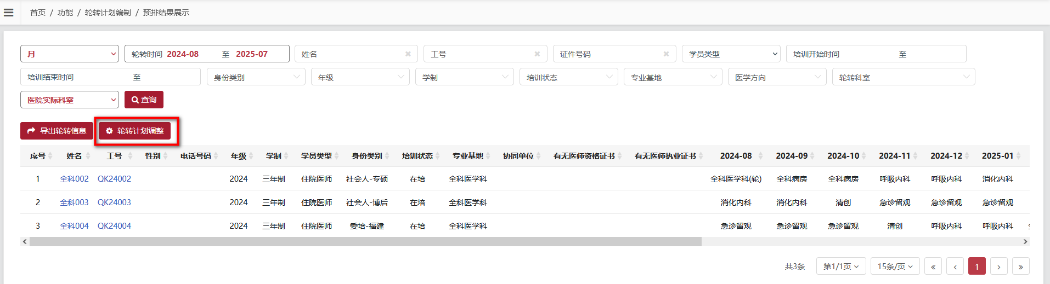1050x284 pixels.
Task: Expand the 轮转科室 dropdown
Action: pyautogui.click(x=904, y=77)
